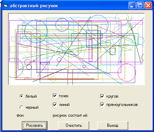
Task: Click the small lavender square in canvas
Action: pyautogui.click(x=134, y=25)
